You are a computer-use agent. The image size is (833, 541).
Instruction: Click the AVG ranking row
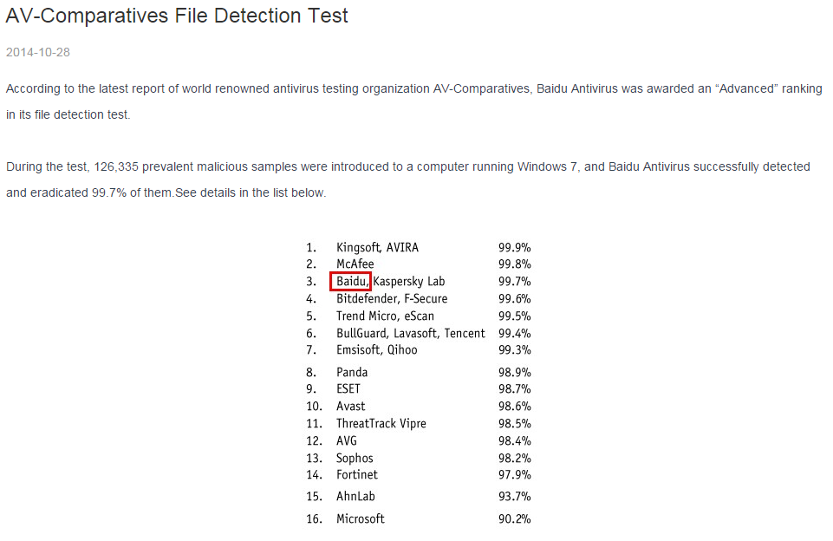click(x=347, y=440)
